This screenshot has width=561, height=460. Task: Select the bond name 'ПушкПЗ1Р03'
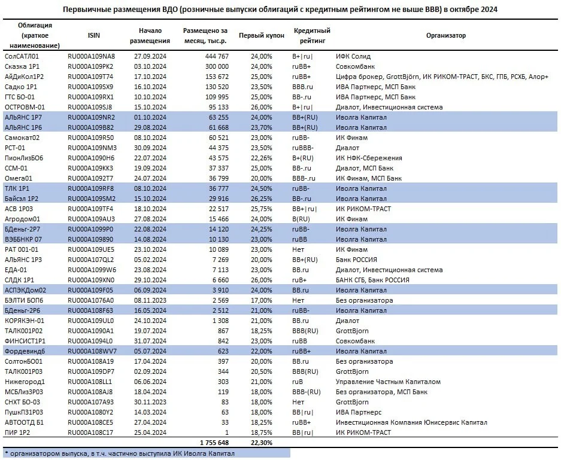(x=23, y=413)
